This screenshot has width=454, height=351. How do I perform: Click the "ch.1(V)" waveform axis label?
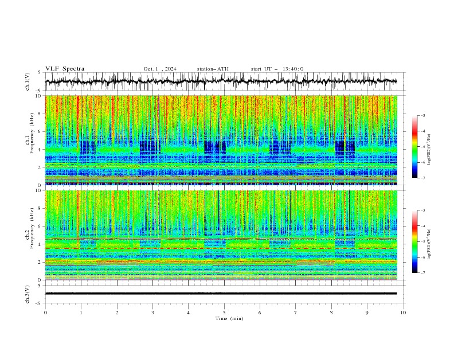point(28,81)
